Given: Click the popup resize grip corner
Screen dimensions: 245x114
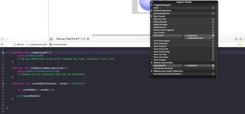Looking at the screenshot, I should (217, 77).
